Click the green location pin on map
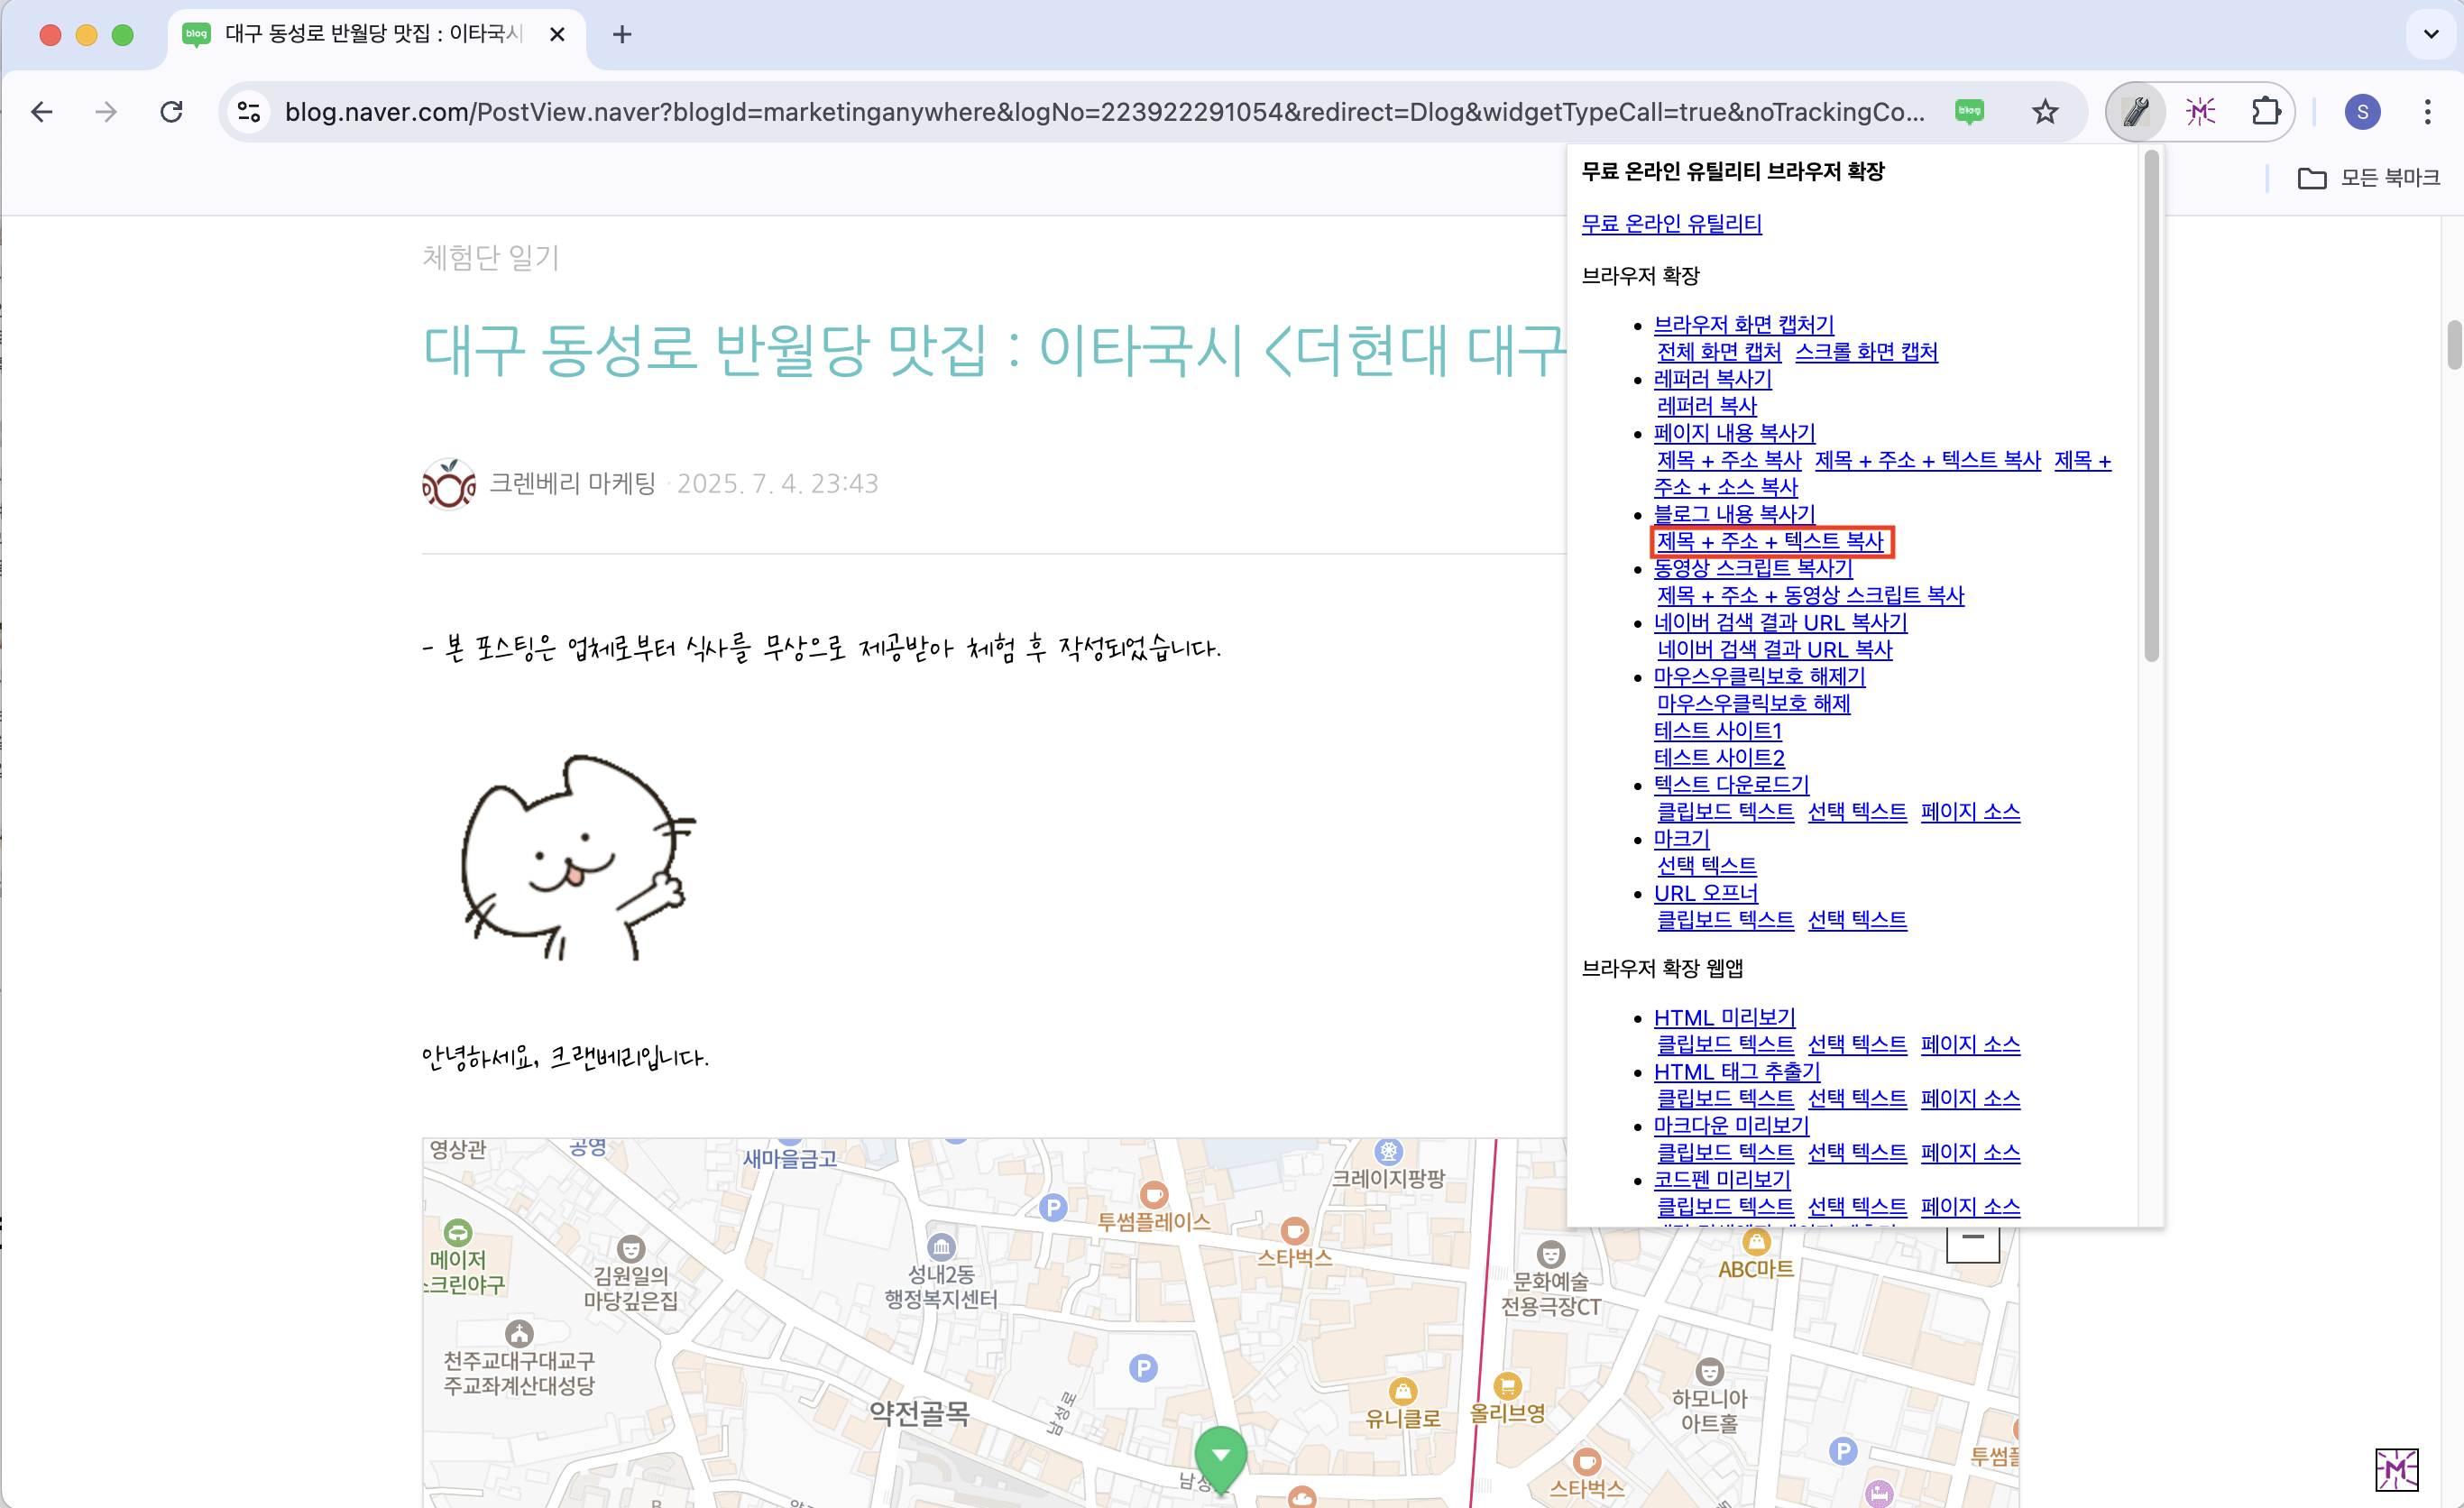Viewport: 2464px width, 1508px height. [1220, 1458]
